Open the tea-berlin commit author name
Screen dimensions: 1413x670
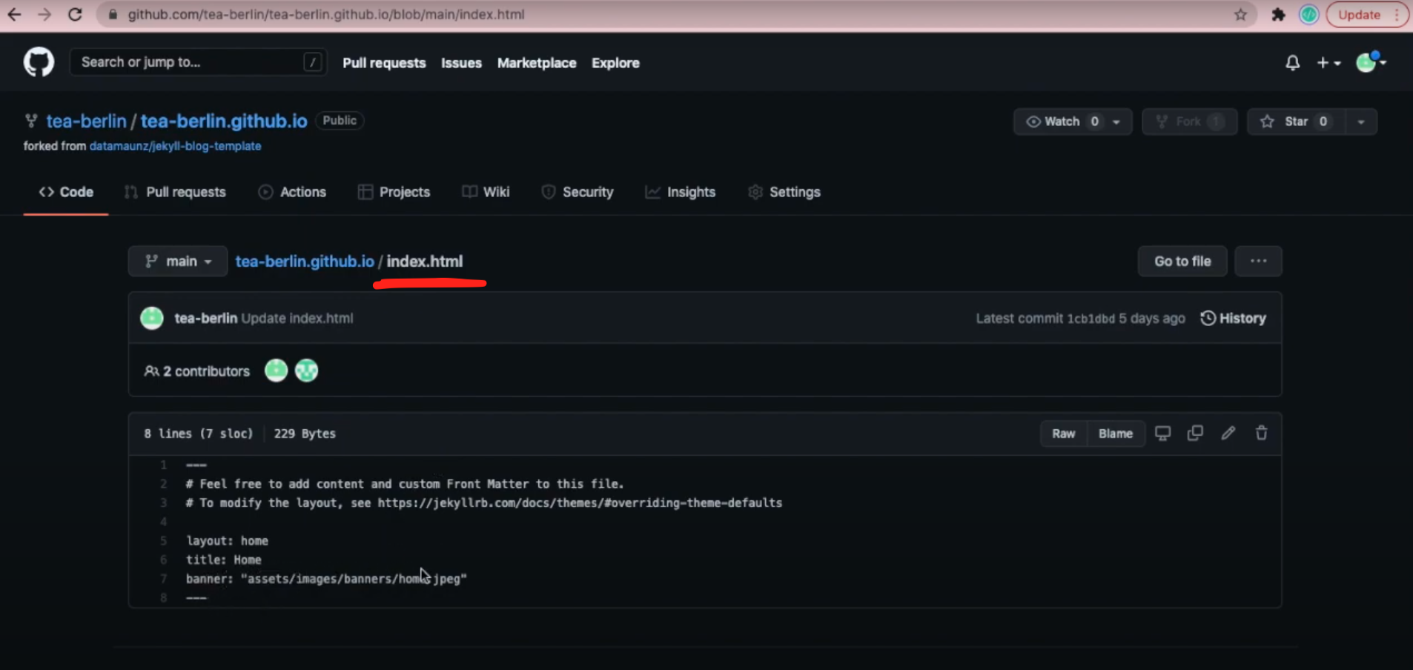point(206,318)
